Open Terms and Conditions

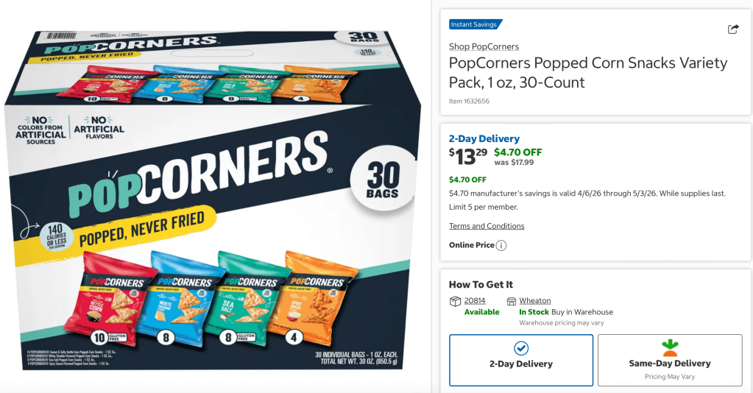(x=487, y=226)
